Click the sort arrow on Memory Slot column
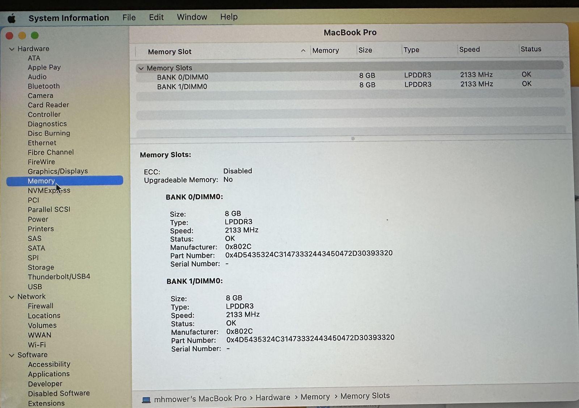The image size is (579, 408). pos(303,51)
